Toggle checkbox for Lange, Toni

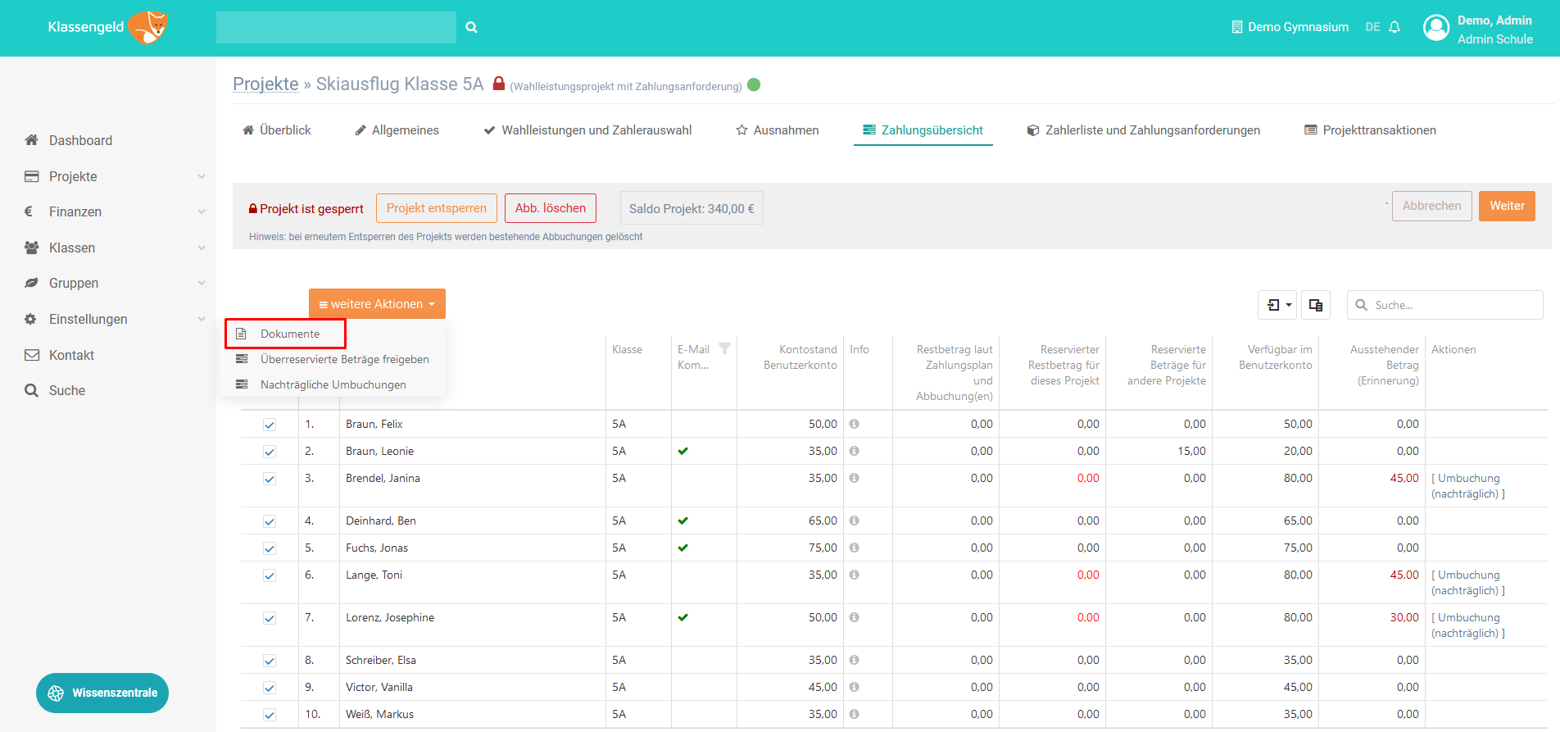pyautogui.click(x=270, y=575)
